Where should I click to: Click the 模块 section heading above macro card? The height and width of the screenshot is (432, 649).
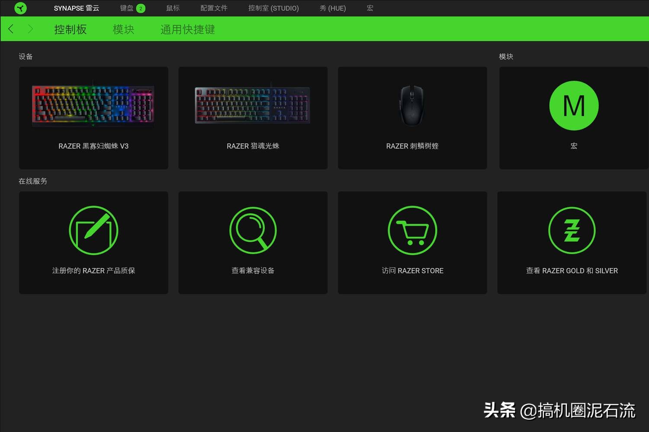tap(506, 57)
